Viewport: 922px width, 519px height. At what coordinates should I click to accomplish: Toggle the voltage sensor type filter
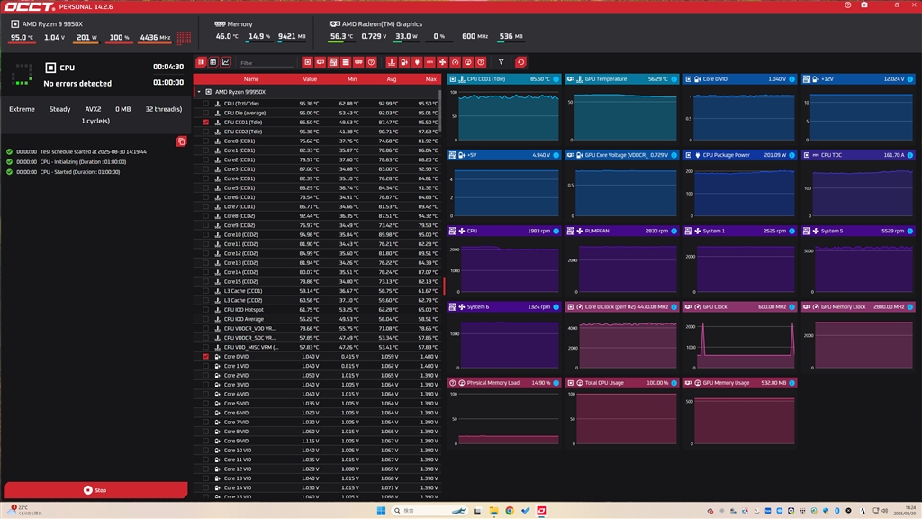click(404, 62)
